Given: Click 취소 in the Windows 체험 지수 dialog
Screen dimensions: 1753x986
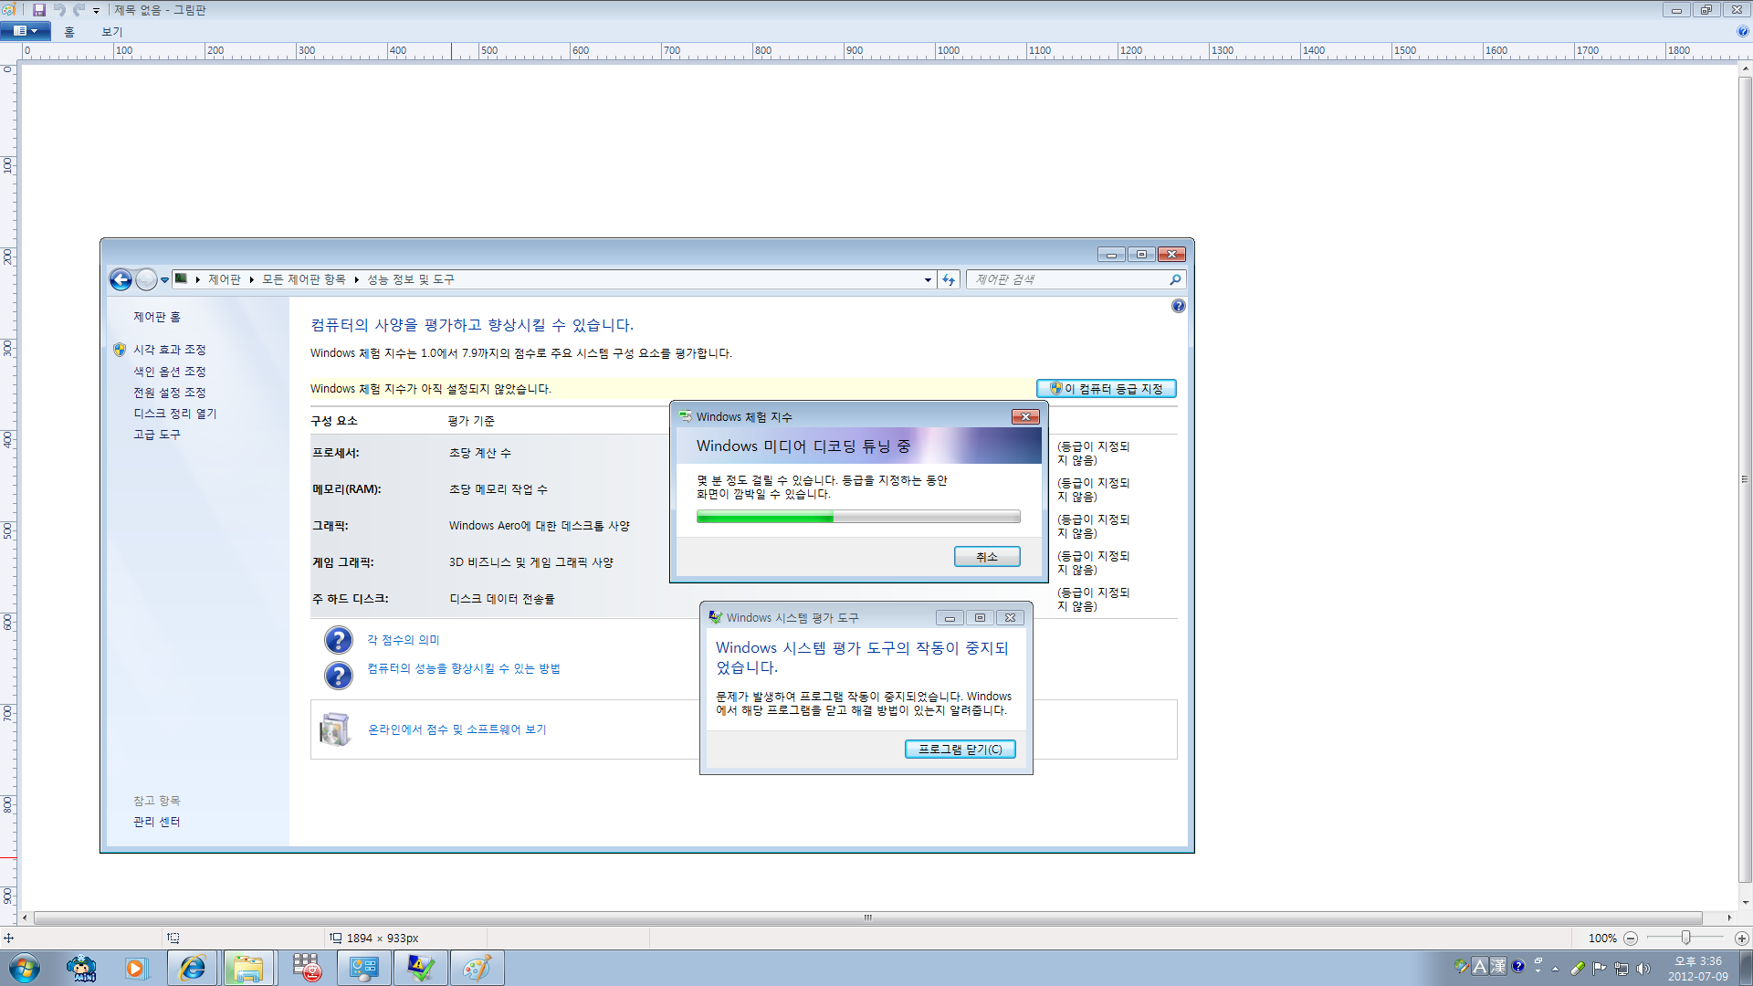Looking at the screenshot, I should pyautogui.click(x=987, y=557).
